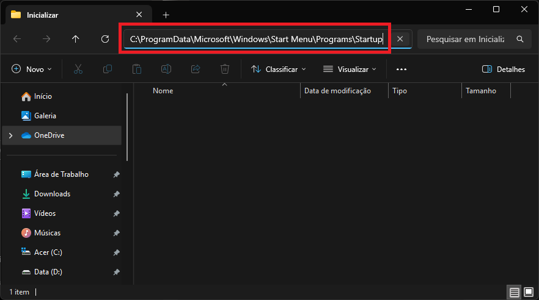Screen dimensions: 539x300
Task: Maximize the File Explorer window
Action: [x=496, y=9]
